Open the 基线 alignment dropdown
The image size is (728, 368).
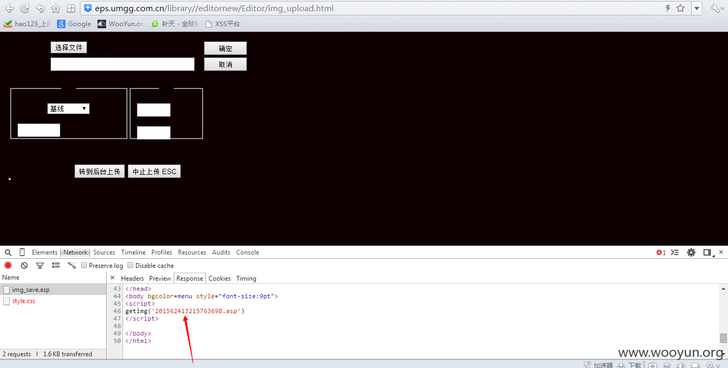coord(68,109)
